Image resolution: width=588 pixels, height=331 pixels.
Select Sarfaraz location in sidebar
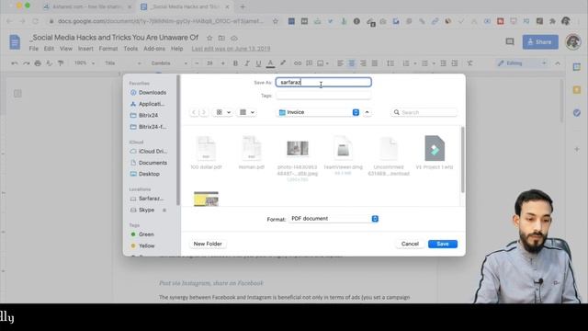tap(147, 199)
